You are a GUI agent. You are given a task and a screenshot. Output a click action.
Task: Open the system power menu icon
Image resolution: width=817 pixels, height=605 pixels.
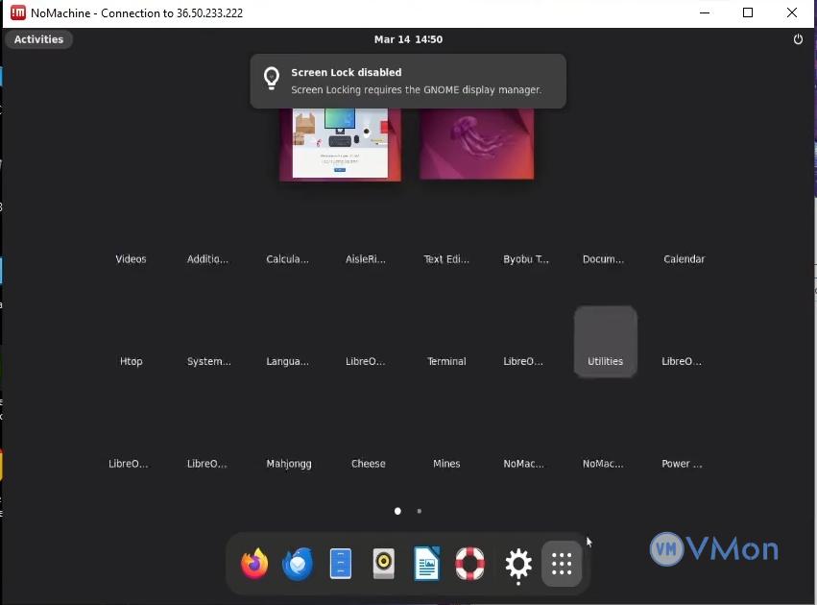click(x=798, y=39)
